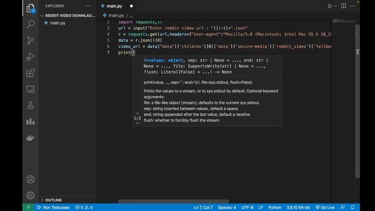Screen dimensions: 375x211
Task: Open main.py in the Explorer tree
Action: [57, 23]
